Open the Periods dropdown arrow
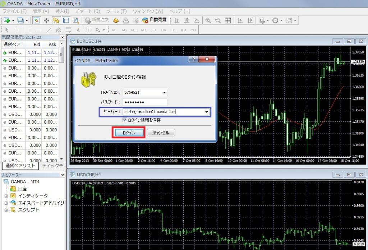Viewport: 368px width, 250px height. click(x=281, y=20)
